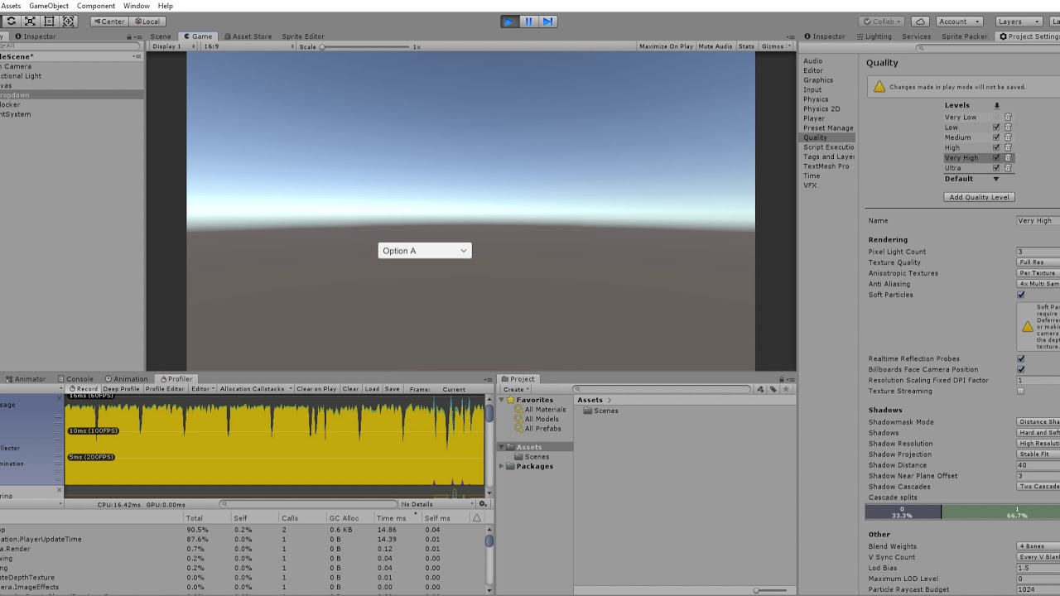Switch to the Console tab
Viewport: 1060px width, 596px height.
pyautogui.click(x=75, y=379)
